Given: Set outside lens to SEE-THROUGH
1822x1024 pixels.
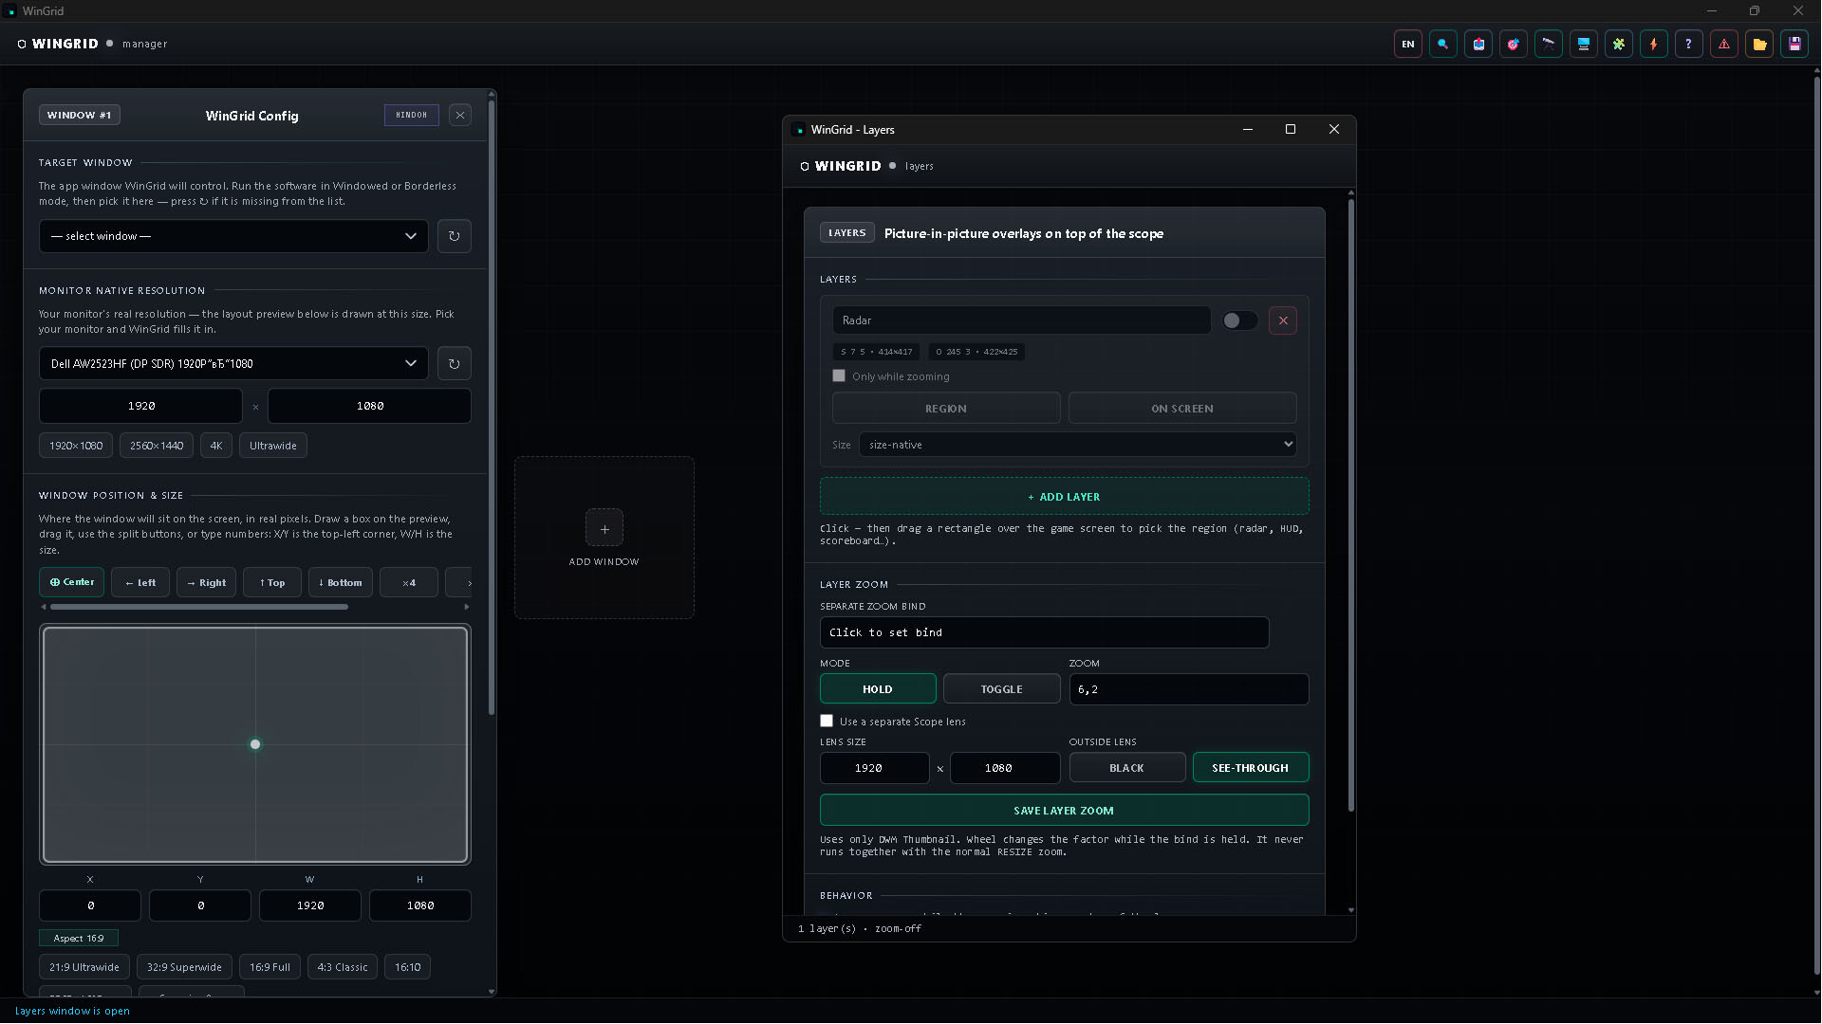Looking at the screenshot, I should pyautogui.click(x=1251, y=768).
